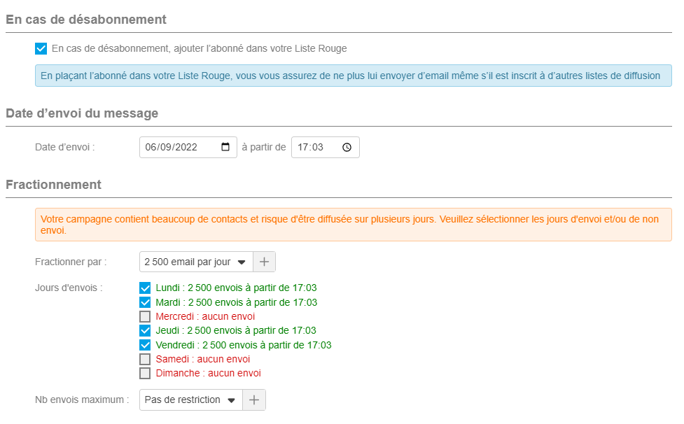
Task: Click plus button next to Pas de restriction
Action: click(x=254, y=400)
